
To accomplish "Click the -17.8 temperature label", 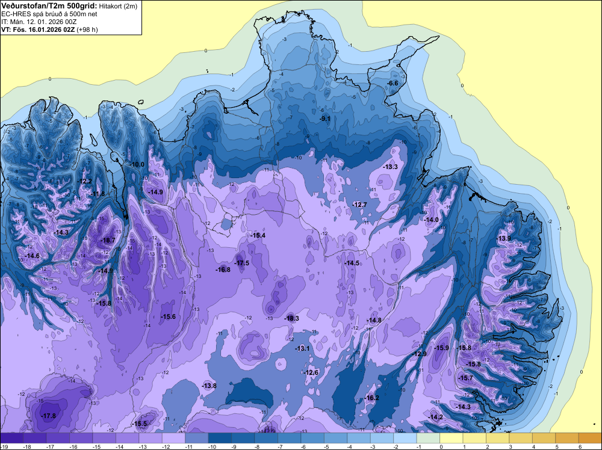I will 48,416.
